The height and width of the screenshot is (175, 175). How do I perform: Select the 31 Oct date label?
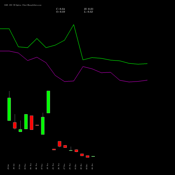click(19, 167)
